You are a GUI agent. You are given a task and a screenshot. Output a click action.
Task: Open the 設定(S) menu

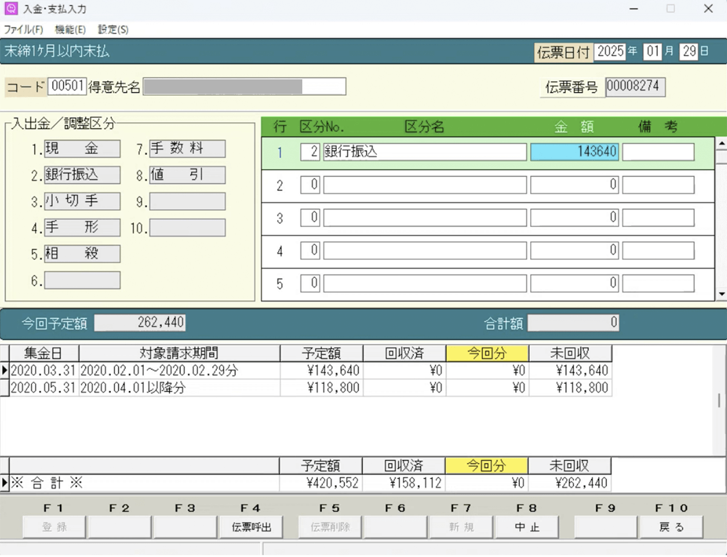(x=113, y=30)
